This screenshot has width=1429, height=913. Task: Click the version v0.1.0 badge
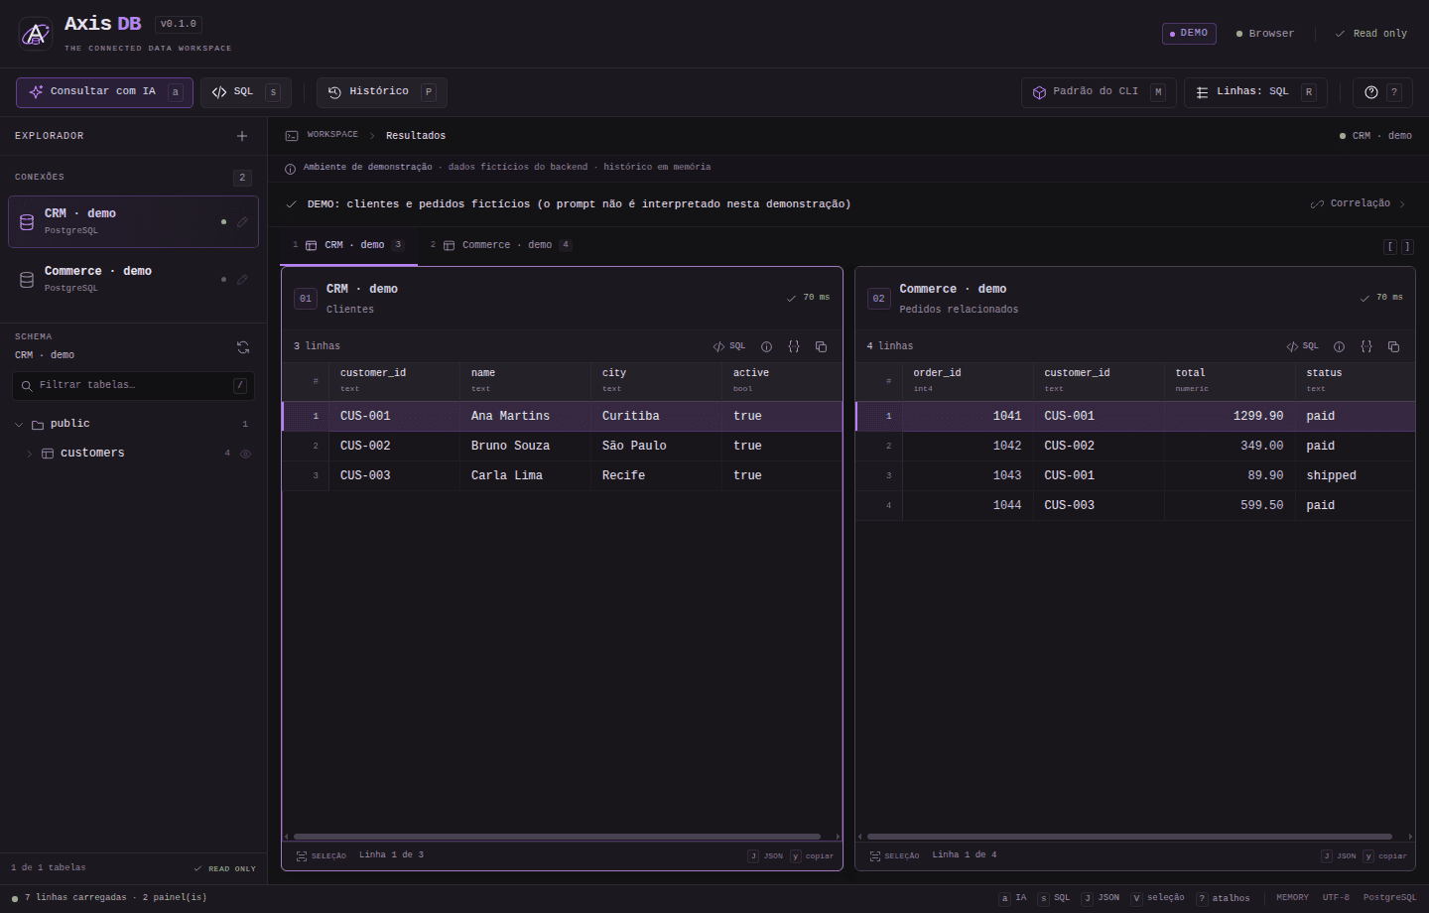179,24
